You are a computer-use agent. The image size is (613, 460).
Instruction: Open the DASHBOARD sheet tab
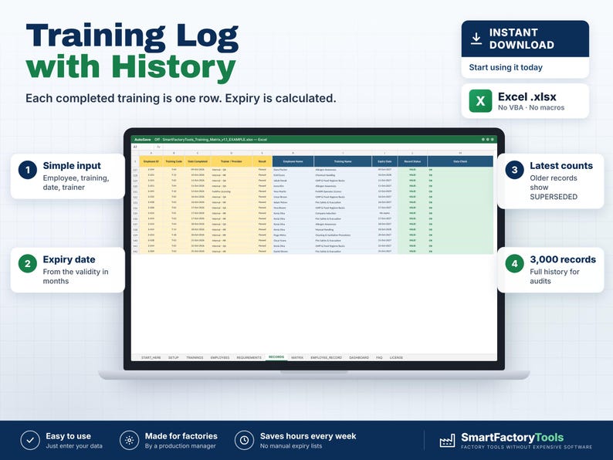point(359,357)
